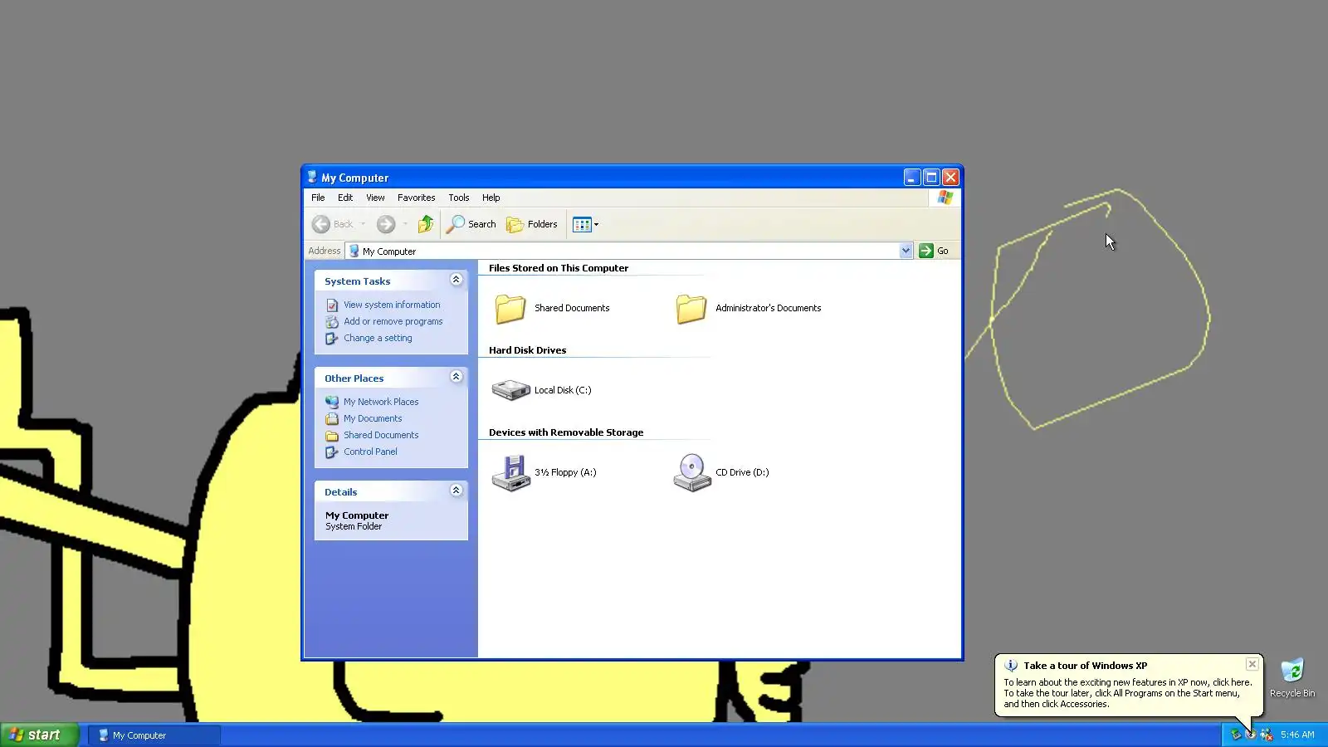Open the Help menu
This screenshot has height=747, width=1328.
pyautogui.click(x=491, y=198)
